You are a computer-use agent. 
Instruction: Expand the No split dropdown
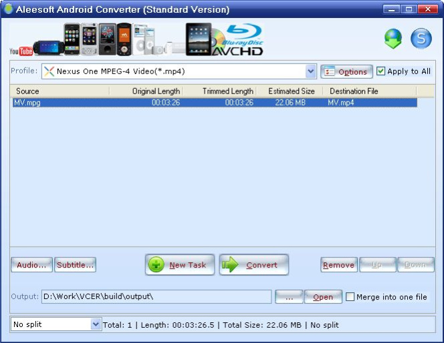[96, 324]
